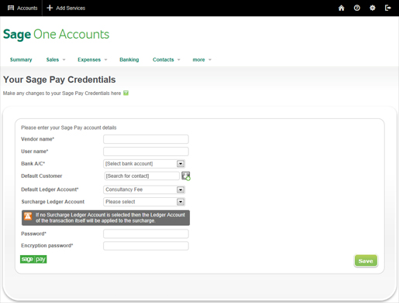
Task: Click the Password input field
Action: click(x=146, y=233)
